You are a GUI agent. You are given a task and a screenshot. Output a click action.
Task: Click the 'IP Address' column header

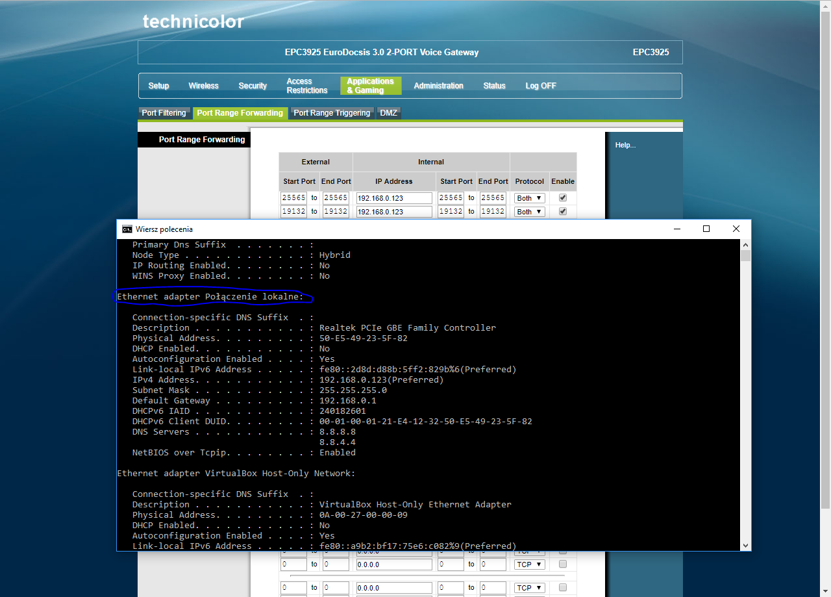[x=394, y=181]
